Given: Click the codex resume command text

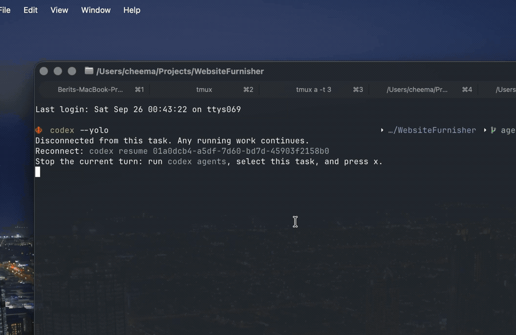Looking at the screenshot, I should [119, 151].
